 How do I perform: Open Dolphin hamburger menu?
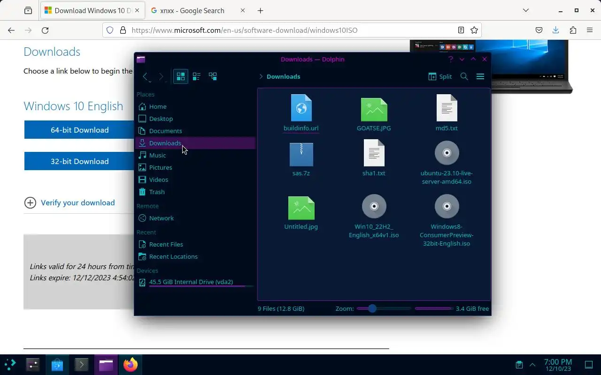coord(480,76)
